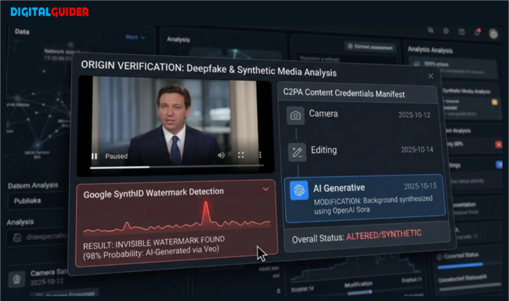Screen dimensions: 509x301
Task: Select the Camera 2025-10-12 manifest row
Action: (x=359, y=115)
